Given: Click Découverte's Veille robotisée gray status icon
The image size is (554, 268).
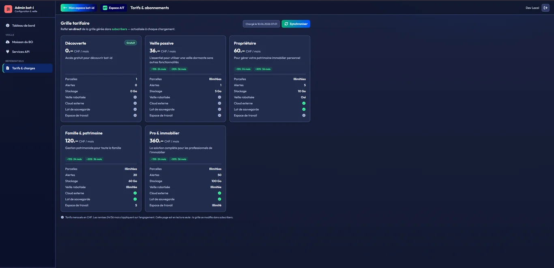Looking at the screenshot, I should (135, 97).
